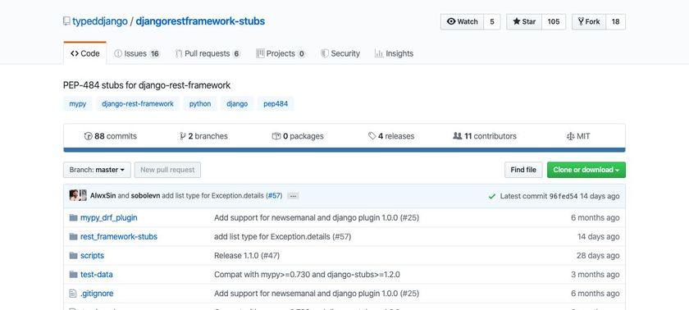Star this repository

(x=524, y=21)
